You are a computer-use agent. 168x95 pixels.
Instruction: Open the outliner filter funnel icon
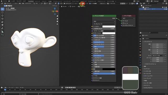coord(163,3)
